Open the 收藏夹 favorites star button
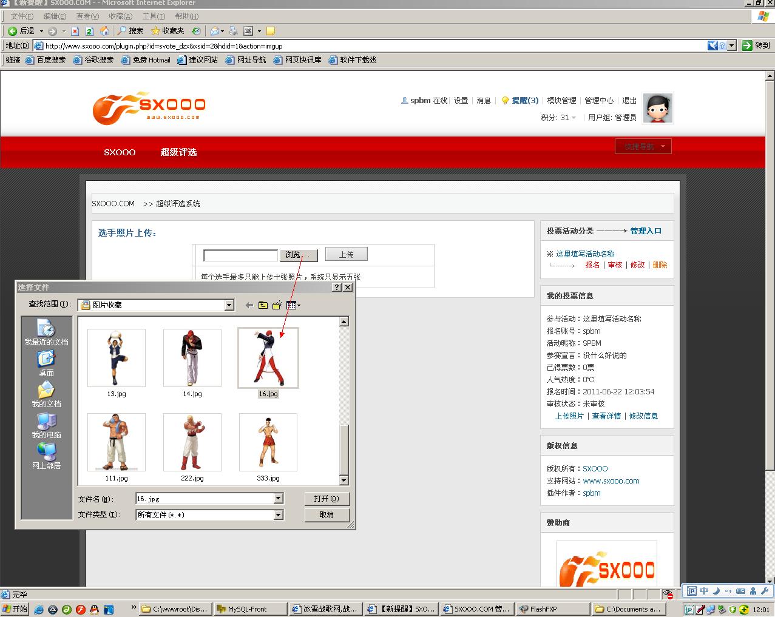This screenshot has width=775, height=617. pyautogui.click(x=168, y=31)
